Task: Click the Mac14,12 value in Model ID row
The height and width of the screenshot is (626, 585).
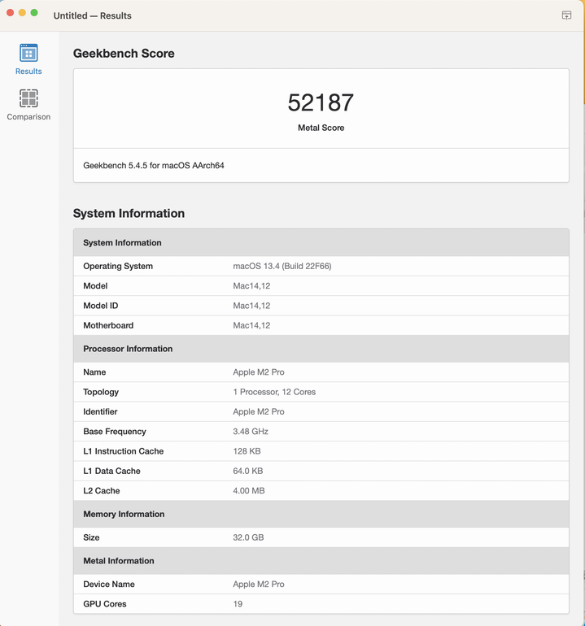Action: tap(251, 306)
